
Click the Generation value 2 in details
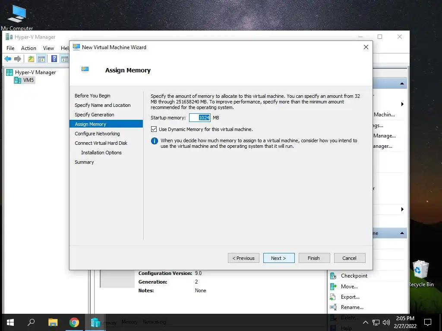click(196, 282)
